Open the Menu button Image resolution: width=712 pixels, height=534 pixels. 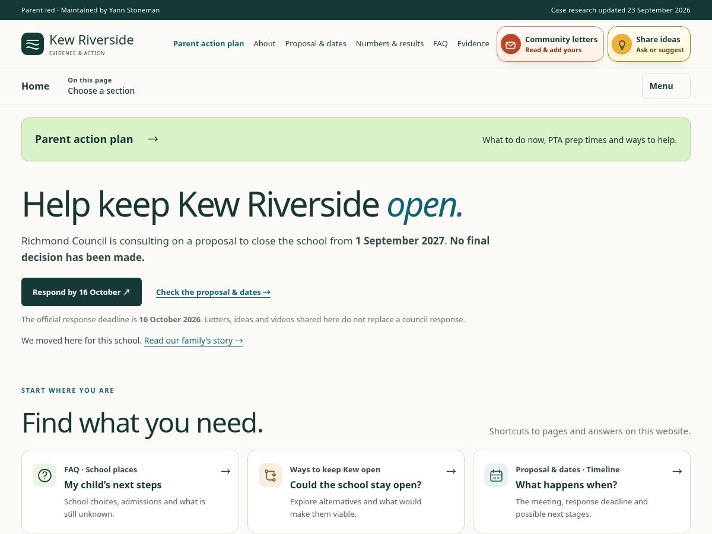[x=666, y=86]
